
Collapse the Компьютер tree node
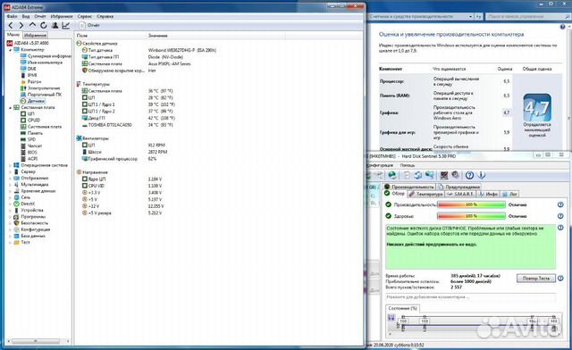[10, 50]
